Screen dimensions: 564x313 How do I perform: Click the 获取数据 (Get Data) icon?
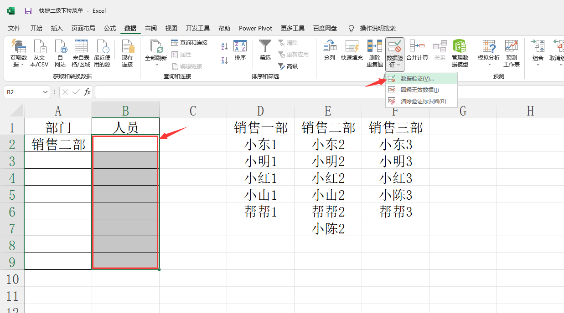pos(19,46)
